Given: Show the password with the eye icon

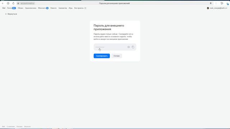Looking at the screenshot, I should (x=129, y=47).
